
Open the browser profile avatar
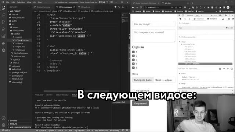point(228,7)
